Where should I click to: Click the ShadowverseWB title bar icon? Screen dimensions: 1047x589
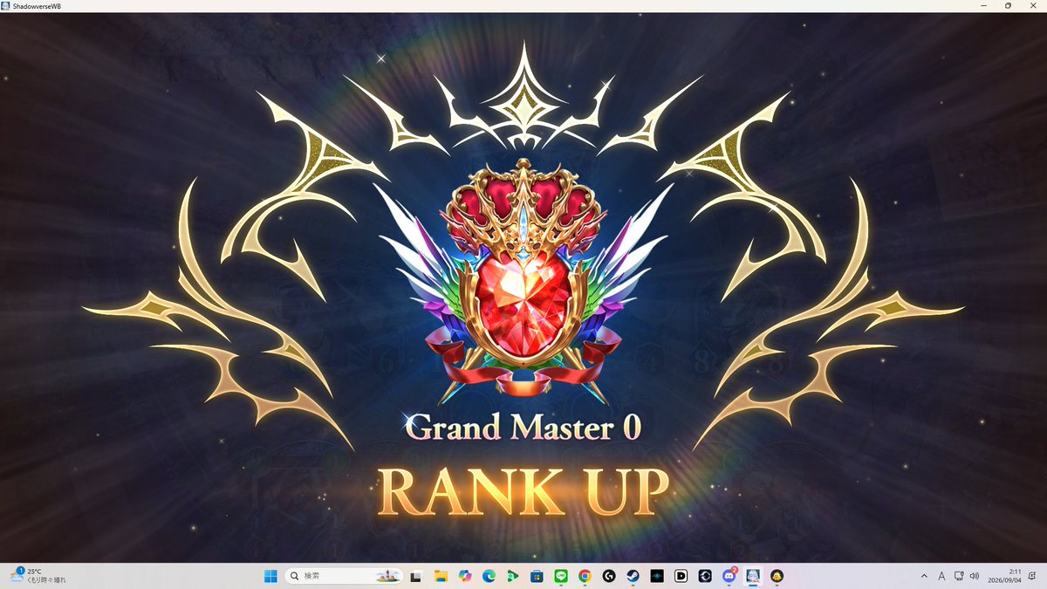coord(6,5)
